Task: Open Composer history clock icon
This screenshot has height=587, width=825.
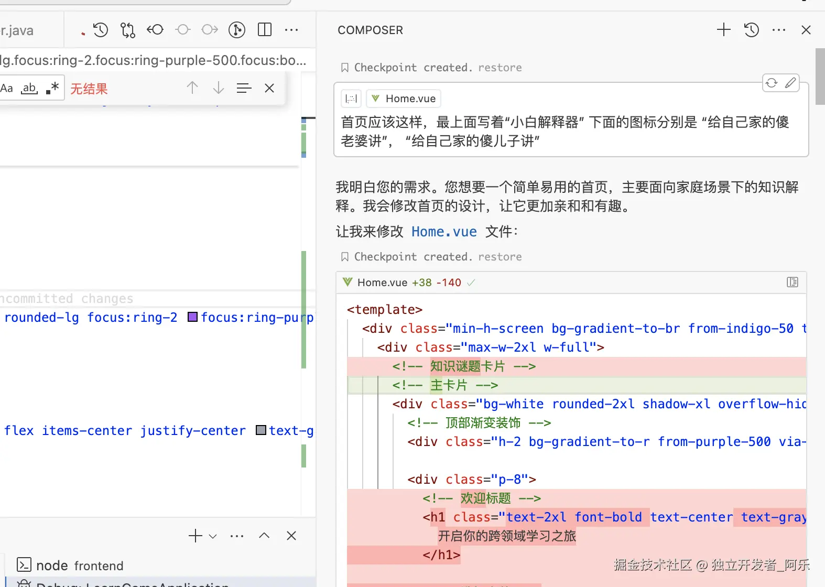Action: click(x=752, y=30)
